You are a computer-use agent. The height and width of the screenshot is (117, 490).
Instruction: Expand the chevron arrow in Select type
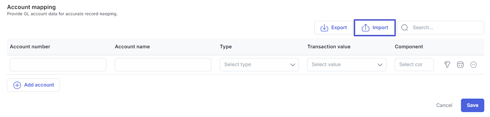tap(292, 65)
